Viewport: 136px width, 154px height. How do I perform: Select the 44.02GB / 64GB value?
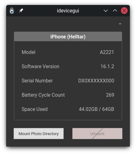pyautogui.click(x=96, y=109)
